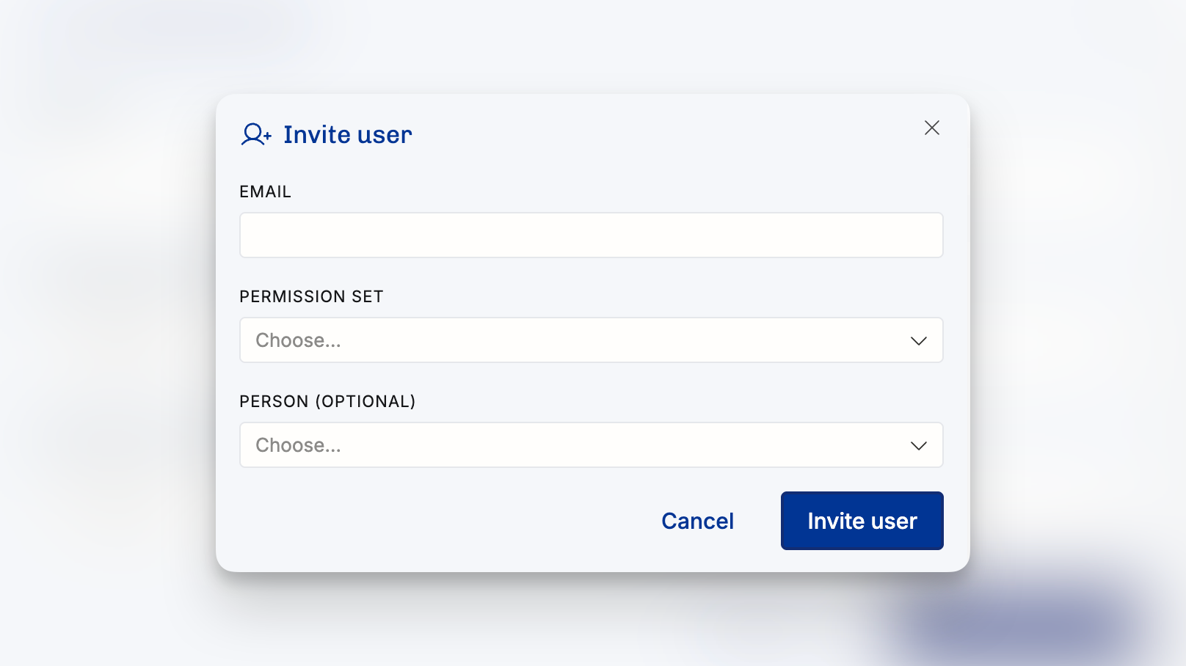
Task: Click empty dialog space left of Cancel
Action: 440,521
